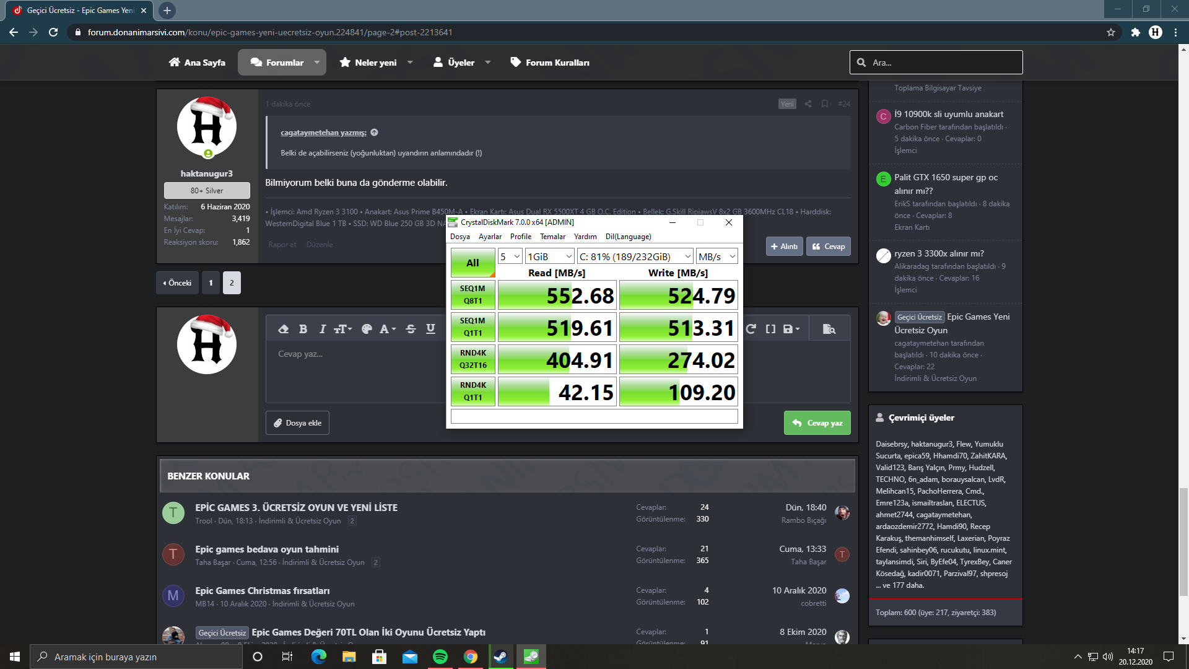Open the text color palette icon
Screen dimensions: 1189x669
coord(367,329)
